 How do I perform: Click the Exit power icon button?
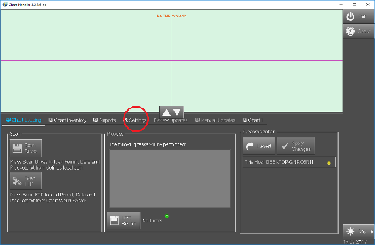[x=359, y=16]
